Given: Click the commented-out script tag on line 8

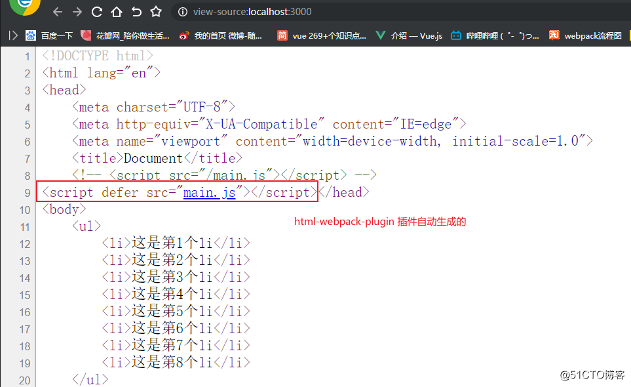Looking at the screenshot, I should (x=225, y=175).
